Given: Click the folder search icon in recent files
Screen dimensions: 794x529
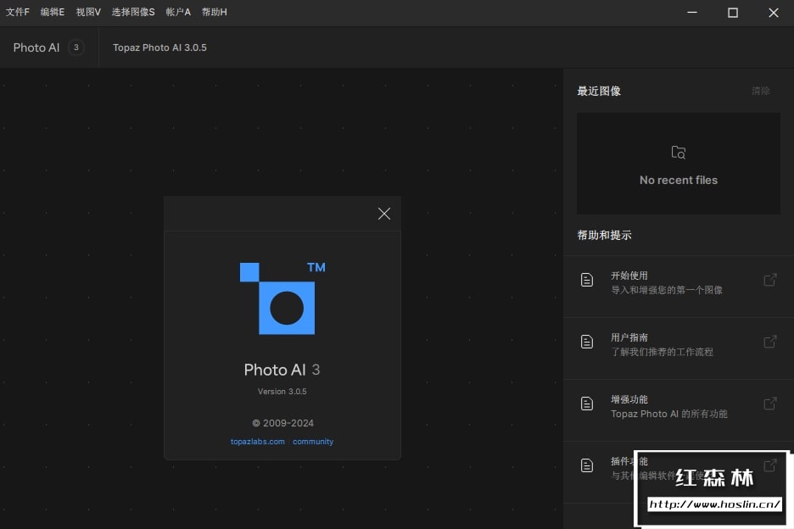Looking at the screenshot, I should tap(679, 153).
